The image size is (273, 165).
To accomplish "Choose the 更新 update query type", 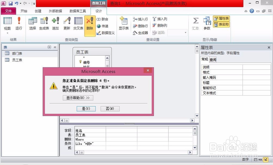I will pos(67,23).
